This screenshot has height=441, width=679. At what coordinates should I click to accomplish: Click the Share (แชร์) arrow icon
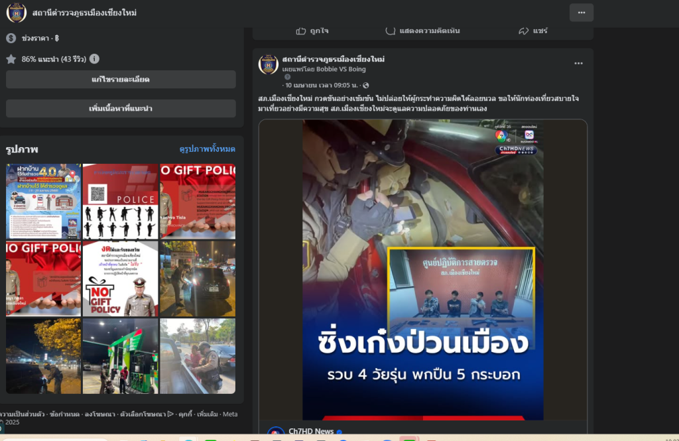click(523, 31)
